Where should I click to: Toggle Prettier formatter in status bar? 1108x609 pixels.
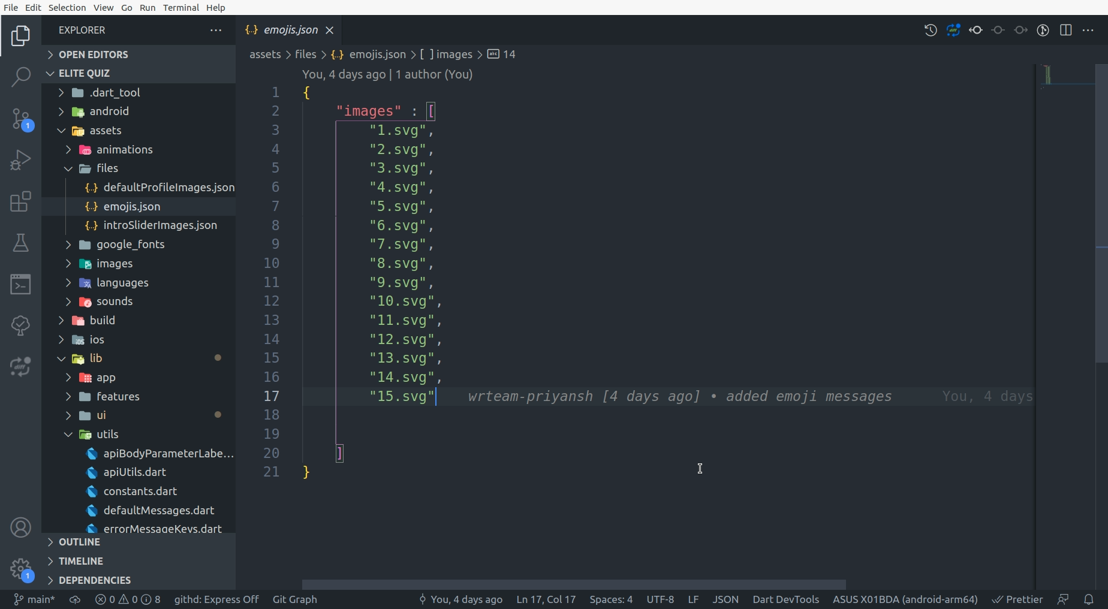click(x=1017, y=599)
